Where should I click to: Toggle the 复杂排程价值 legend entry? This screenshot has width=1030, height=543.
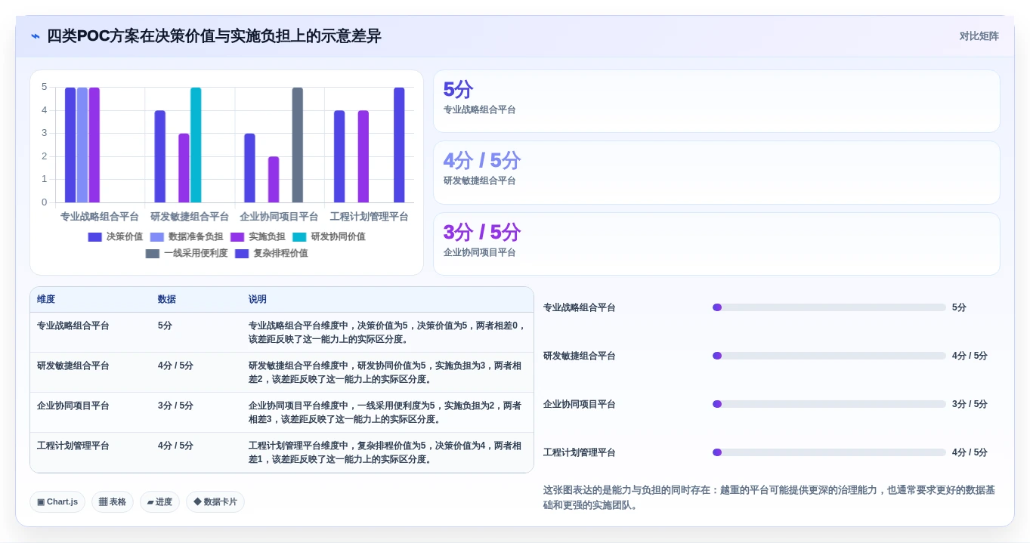point(271,253)
